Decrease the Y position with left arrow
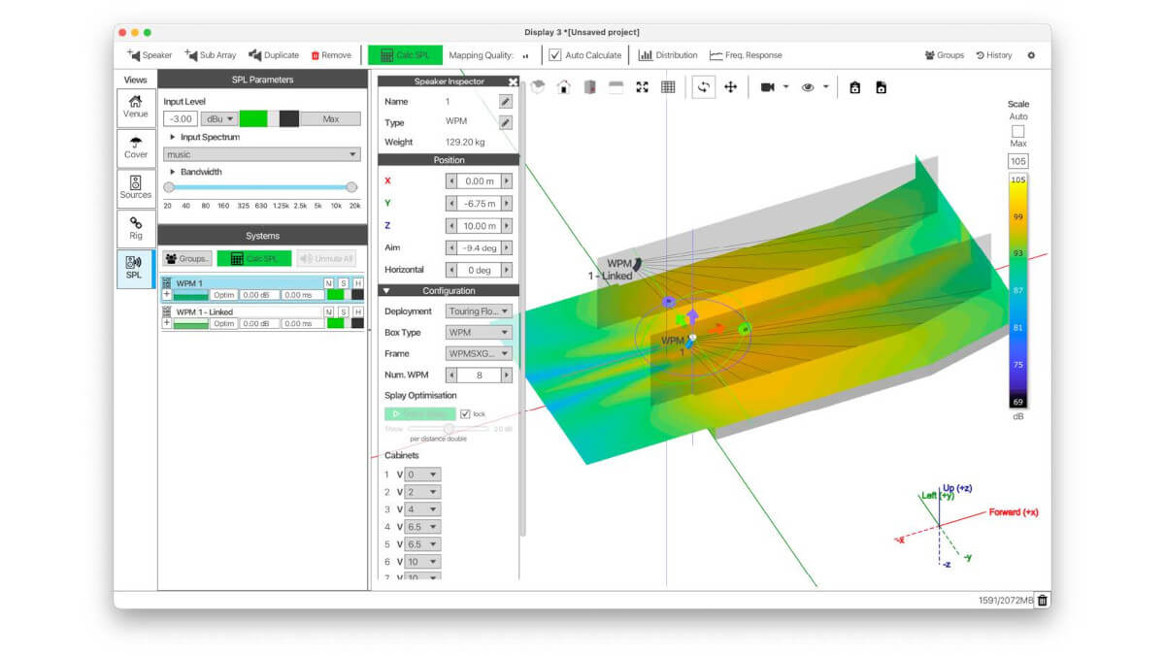The image size is (1165, 655). coord(451,204)
